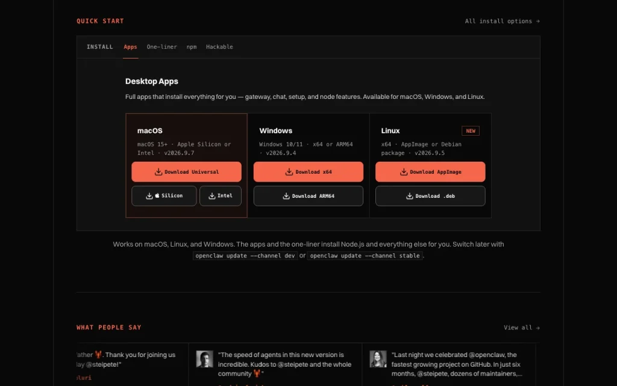Click the avatar beside the Last night quote

378,359
